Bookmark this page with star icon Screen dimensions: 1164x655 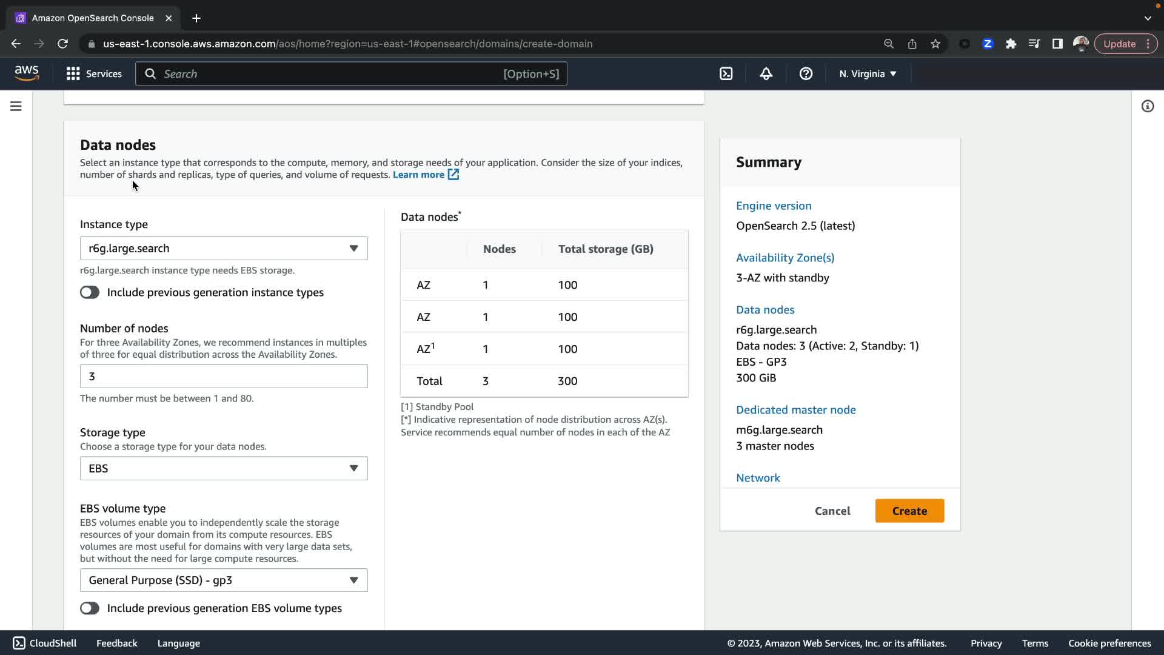[935, 44]
